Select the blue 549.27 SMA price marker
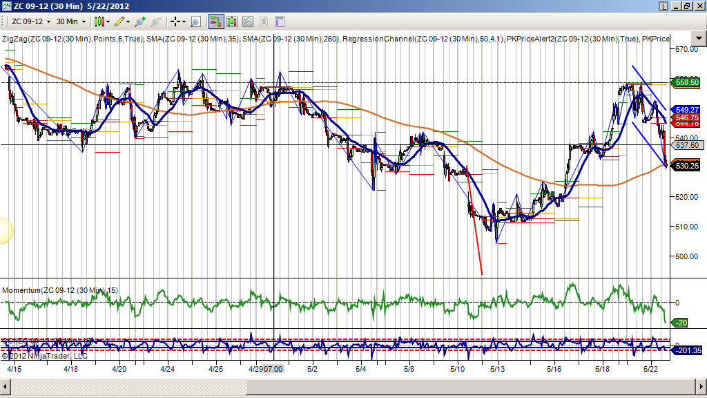707x398 pixels. click(x=686, y=110)
